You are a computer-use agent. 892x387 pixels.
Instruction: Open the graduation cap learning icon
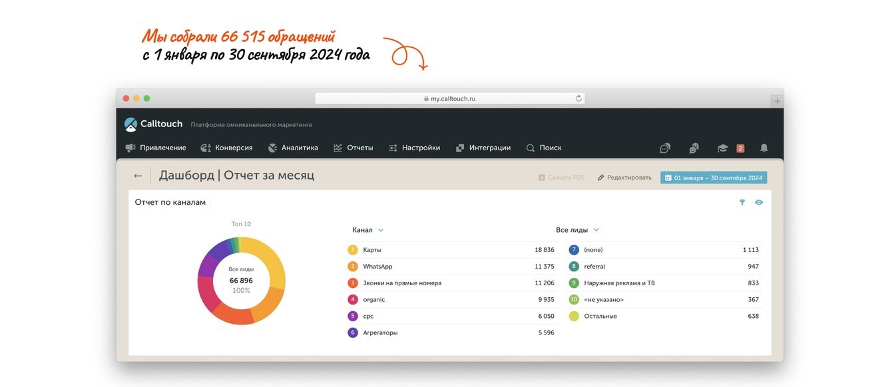tap(722, 148)
